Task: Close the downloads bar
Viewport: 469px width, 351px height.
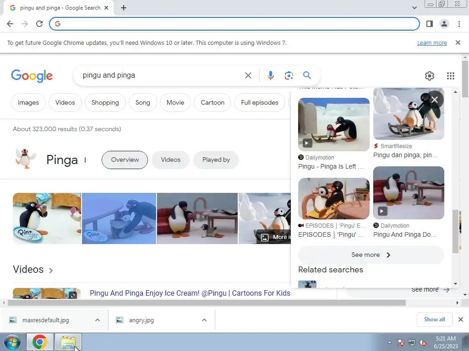Action: pyautogui.click(x=461, y=319)
